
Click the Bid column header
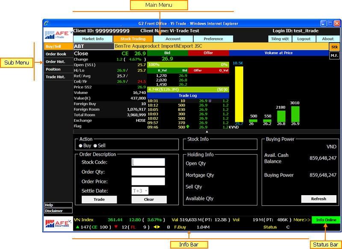point(167,53)
